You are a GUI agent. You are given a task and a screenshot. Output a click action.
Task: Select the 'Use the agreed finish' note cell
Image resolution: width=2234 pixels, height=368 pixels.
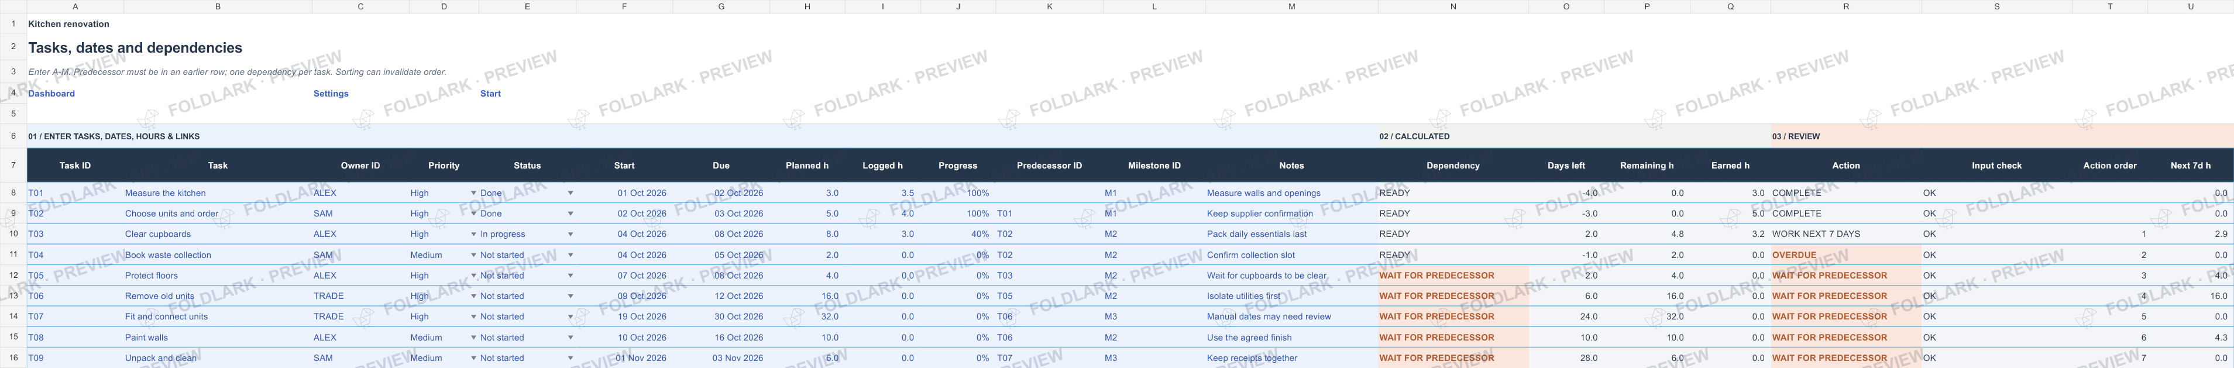(1291, 338)
